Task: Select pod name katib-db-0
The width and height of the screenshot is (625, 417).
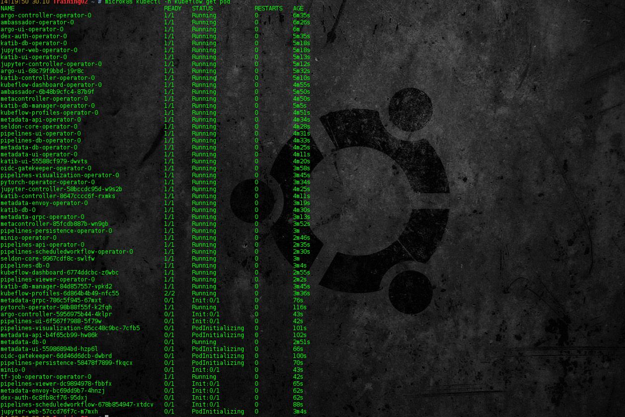Action: [x=18, y=210]
